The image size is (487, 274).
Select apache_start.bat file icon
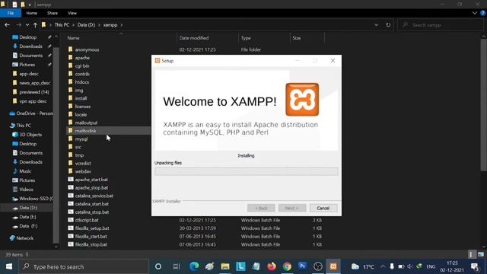coord(71,180)
